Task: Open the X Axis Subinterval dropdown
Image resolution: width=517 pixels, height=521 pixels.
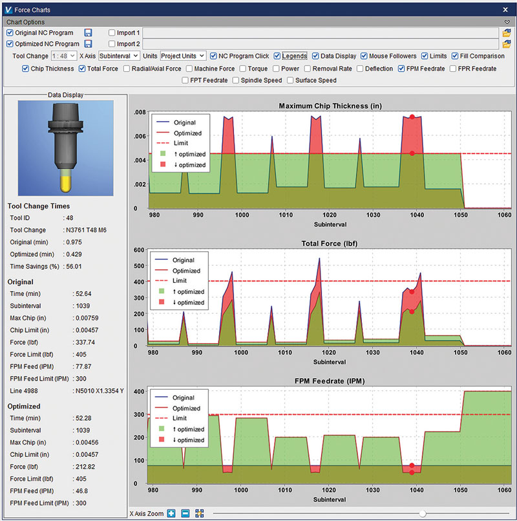Action: [119, 56]
